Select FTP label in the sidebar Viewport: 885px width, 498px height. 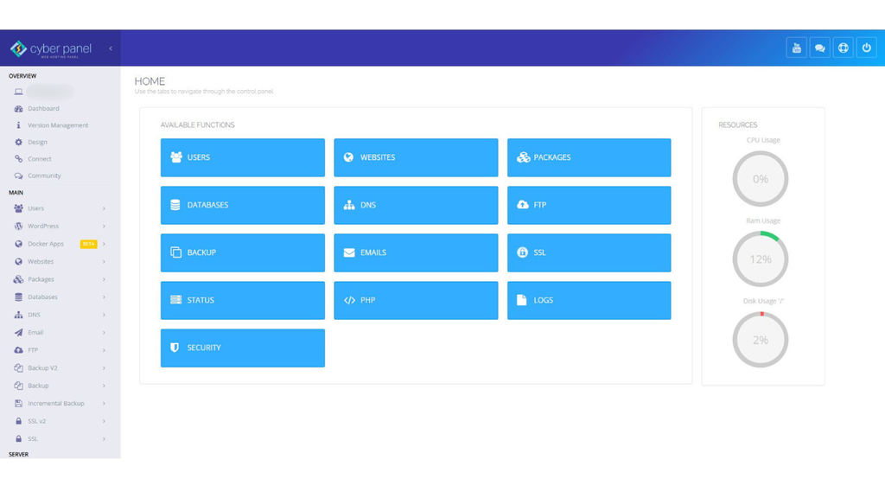pyautogui.click(x=33, y=350)
